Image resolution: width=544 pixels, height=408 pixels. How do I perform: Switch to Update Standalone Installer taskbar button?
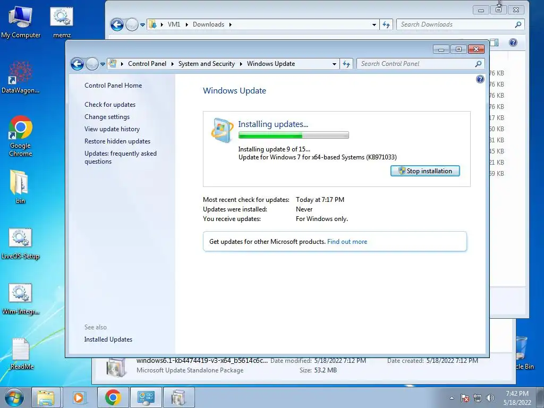click(x=178, y=397)
